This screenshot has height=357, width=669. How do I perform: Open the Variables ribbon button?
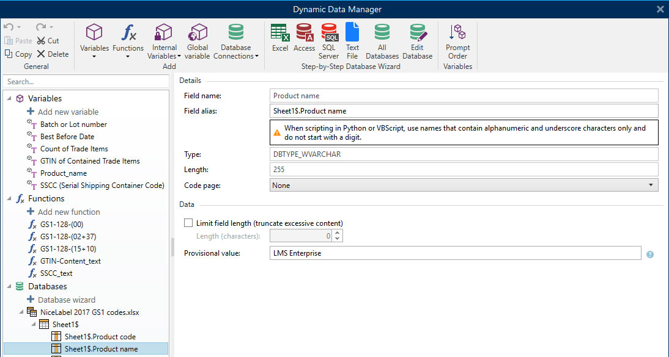[94, 41]
